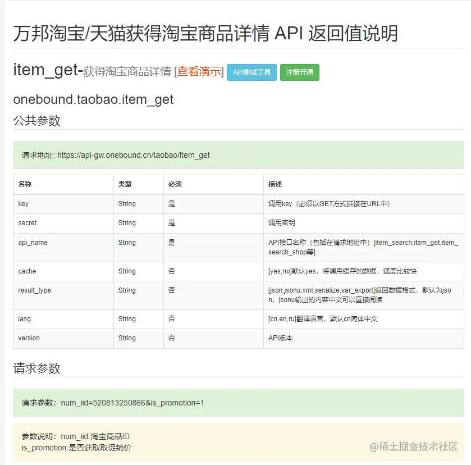Click 否 in the version row

172,338
